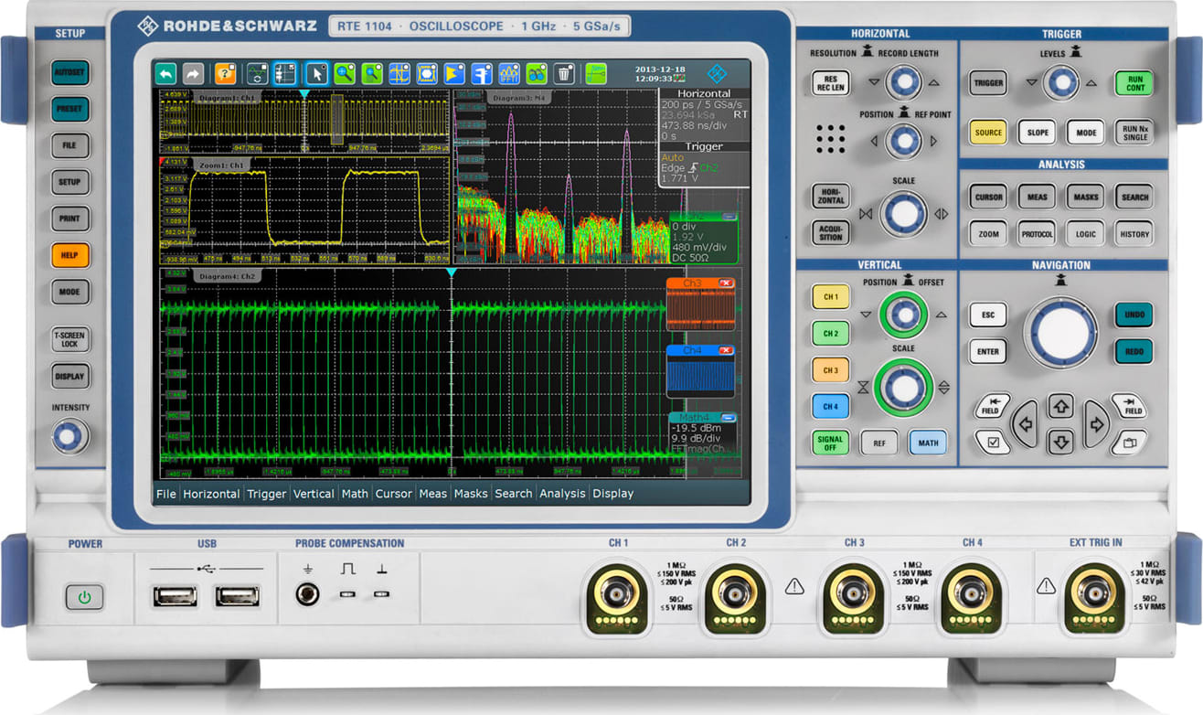Open the File menu on screen
Screen dimensions: 1203x715
pyautogui.click(x=165, y=494)
